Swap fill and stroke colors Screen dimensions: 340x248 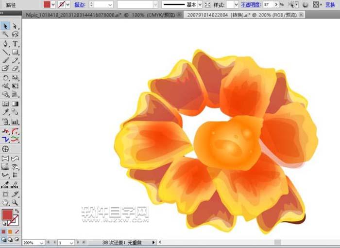(17, 210)
